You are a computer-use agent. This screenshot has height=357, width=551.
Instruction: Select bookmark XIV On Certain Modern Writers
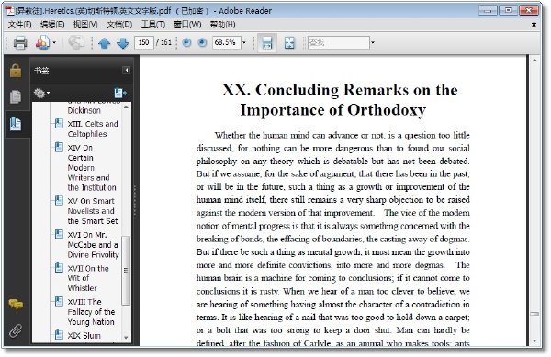[92, 167]
